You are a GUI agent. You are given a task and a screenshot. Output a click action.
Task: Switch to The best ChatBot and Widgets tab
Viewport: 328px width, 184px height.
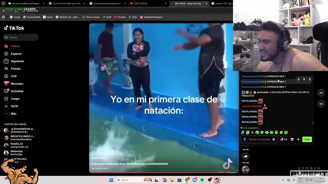[26, 4]
